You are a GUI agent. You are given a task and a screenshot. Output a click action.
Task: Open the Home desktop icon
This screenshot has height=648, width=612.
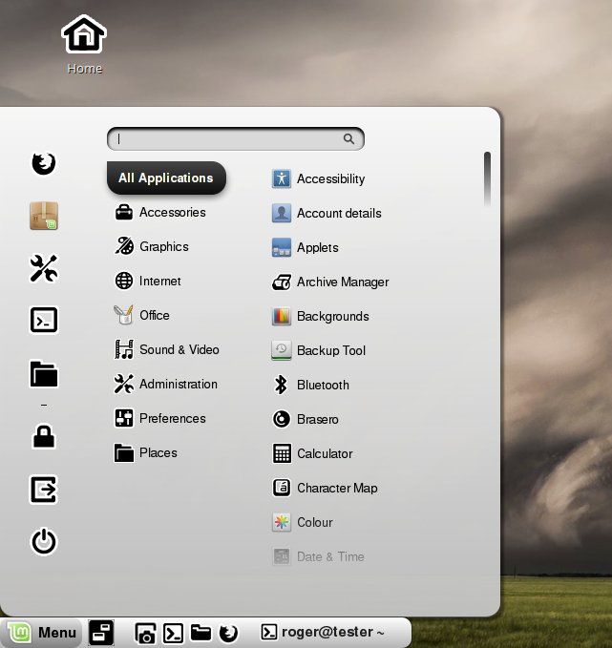click(84, 45)
